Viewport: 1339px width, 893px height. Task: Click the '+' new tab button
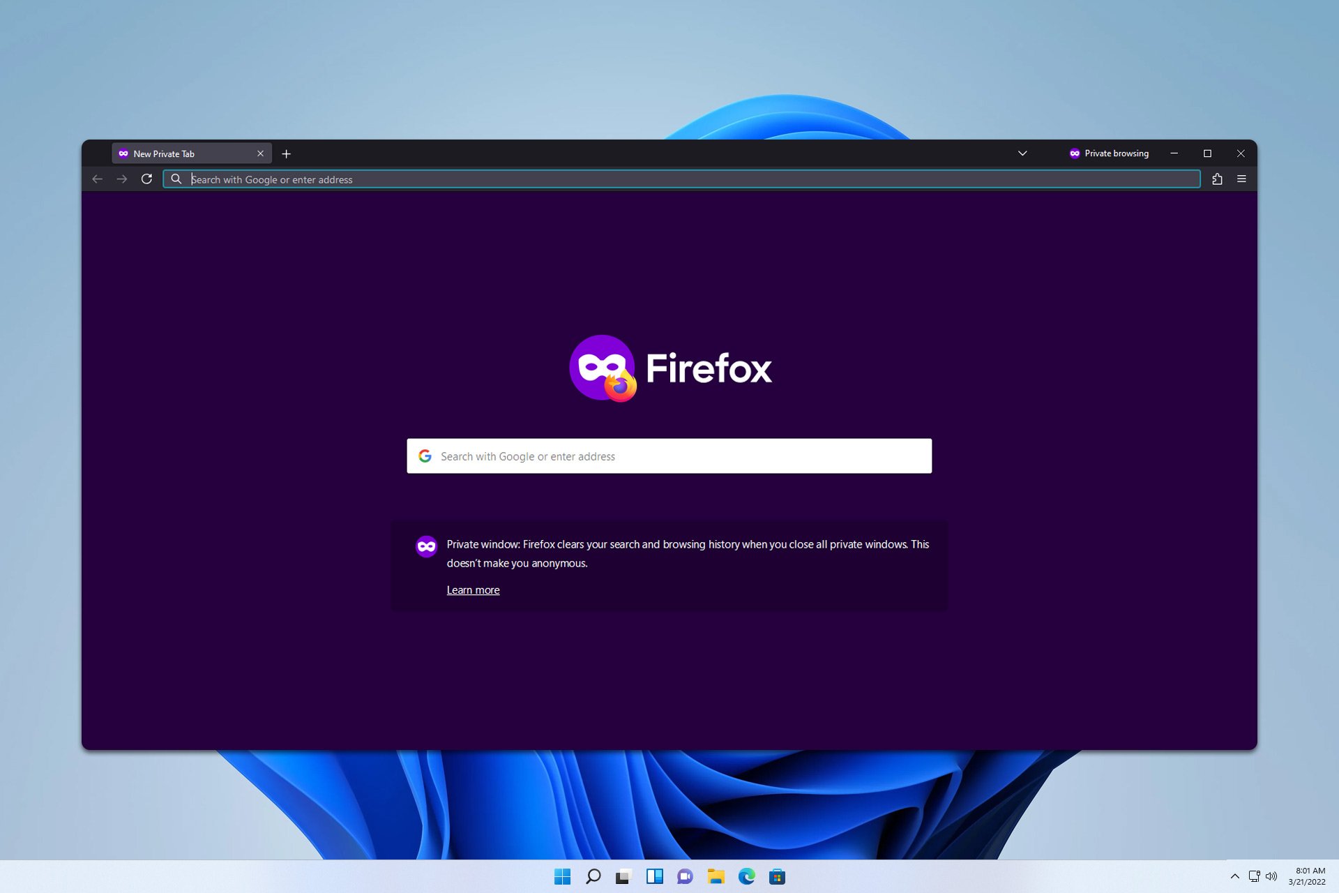click(287, 153)
